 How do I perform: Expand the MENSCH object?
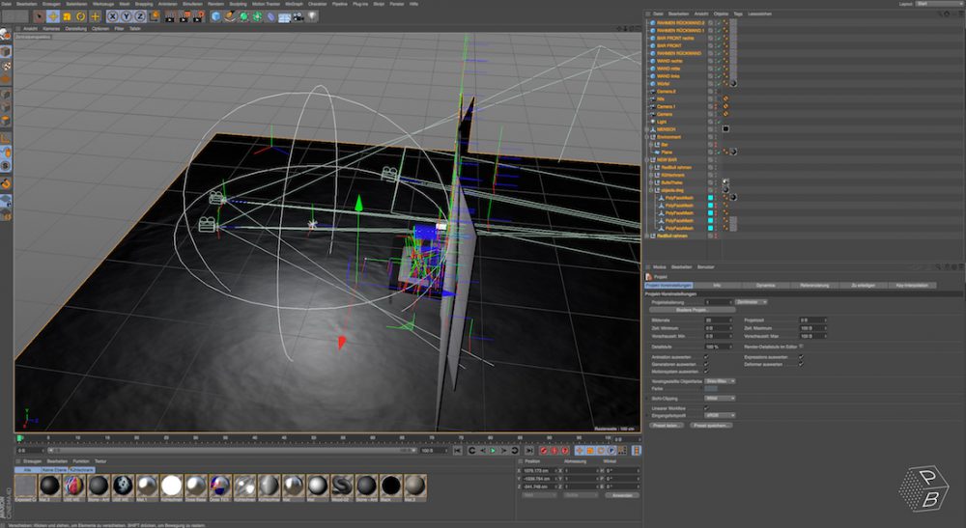(x=647, y=129)
